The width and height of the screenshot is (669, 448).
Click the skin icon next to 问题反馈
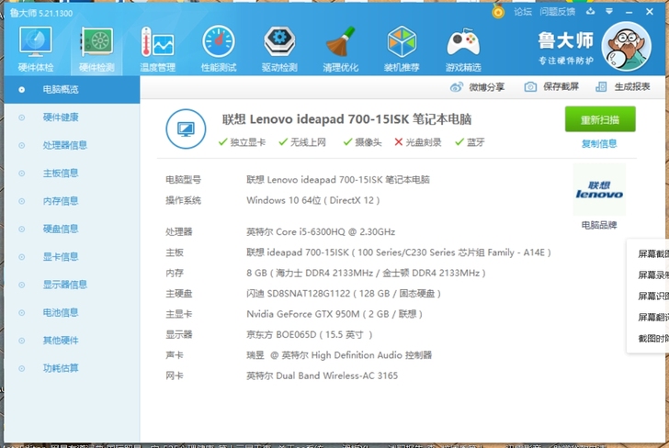coord(591,12)
